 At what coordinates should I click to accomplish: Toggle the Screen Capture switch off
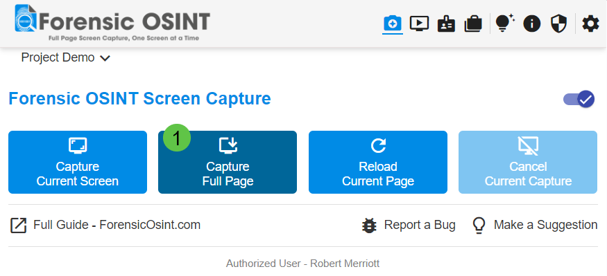(x=579, y=99)
